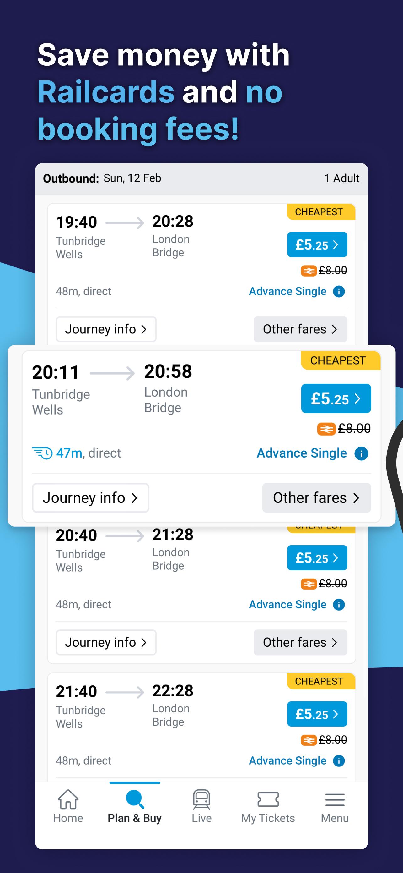Select the £5.25 fare for 20:11 train

pos(336,398)
